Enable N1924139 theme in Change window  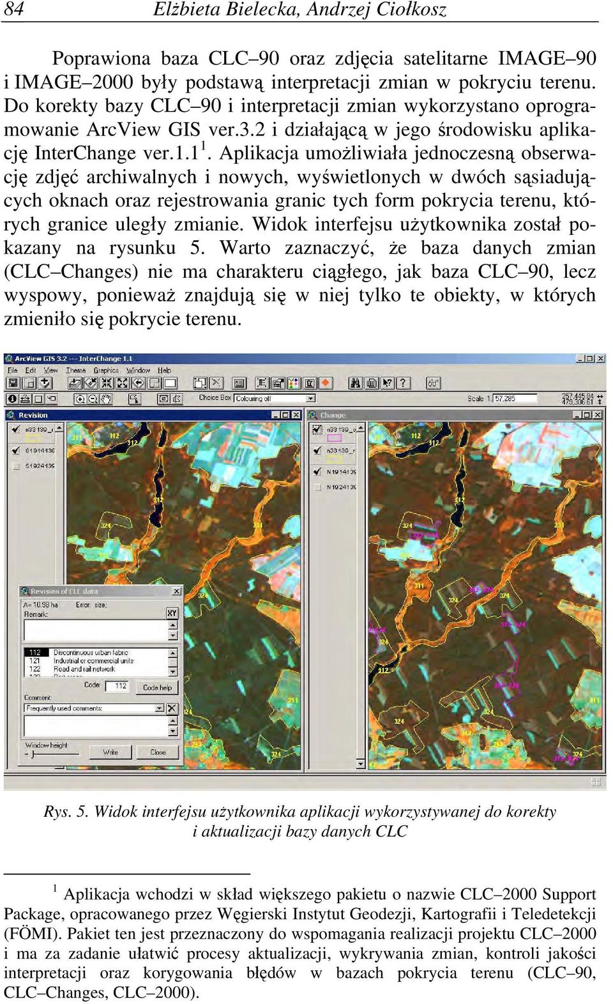click(317, 487)
